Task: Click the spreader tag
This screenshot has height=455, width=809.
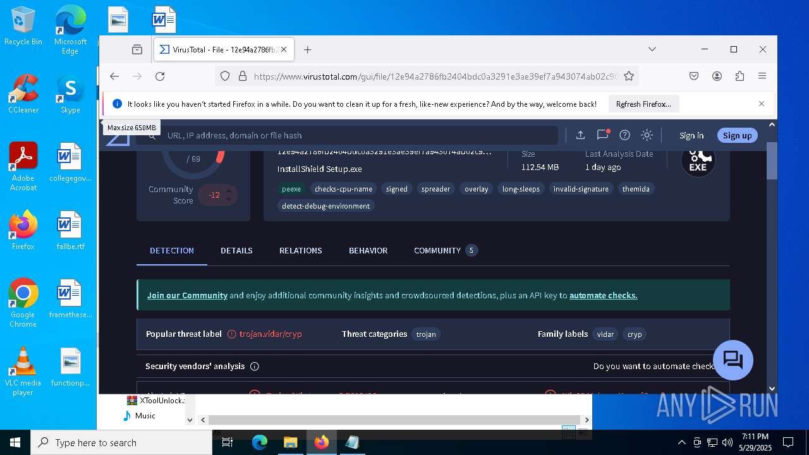Action: tap(436, 189)
